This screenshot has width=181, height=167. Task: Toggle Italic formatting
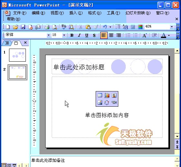click(x=79, y=35)
